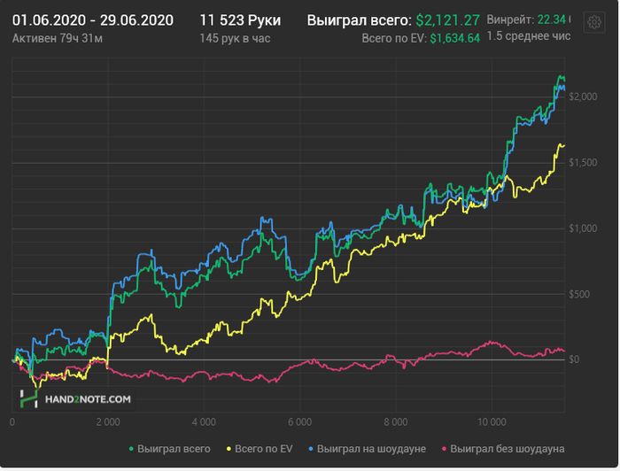The width and height of the screenshot is (620, 471).
Task: Click the 6 000 x-axis label
Action: [300, 422]
